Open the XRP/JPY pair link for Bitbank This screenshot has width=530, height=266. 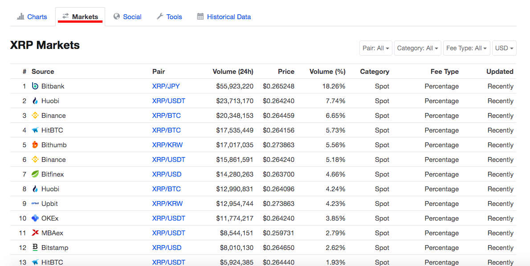click(x=166, y=86)
